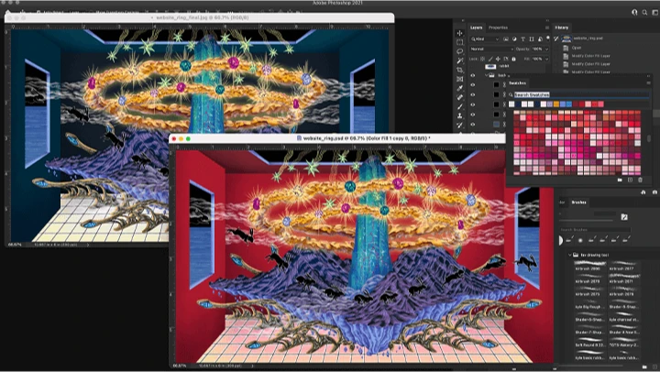Open the Opacity slider arrow
This screenshot has width=660, height=372.
pyautogui.click(x=546, y=49)
